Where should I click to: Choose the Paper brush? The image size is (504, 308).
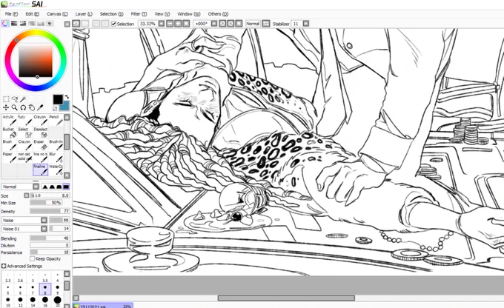[10, 158]
